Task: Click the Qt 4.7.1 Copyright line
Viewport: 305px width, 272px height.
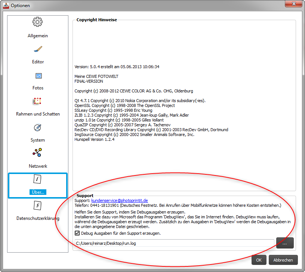Action: [x=140, y=101]
